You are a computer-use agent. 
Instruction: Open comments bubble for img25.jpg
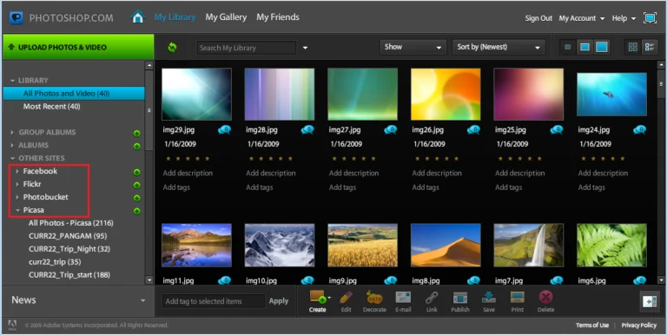coord(557,130)
